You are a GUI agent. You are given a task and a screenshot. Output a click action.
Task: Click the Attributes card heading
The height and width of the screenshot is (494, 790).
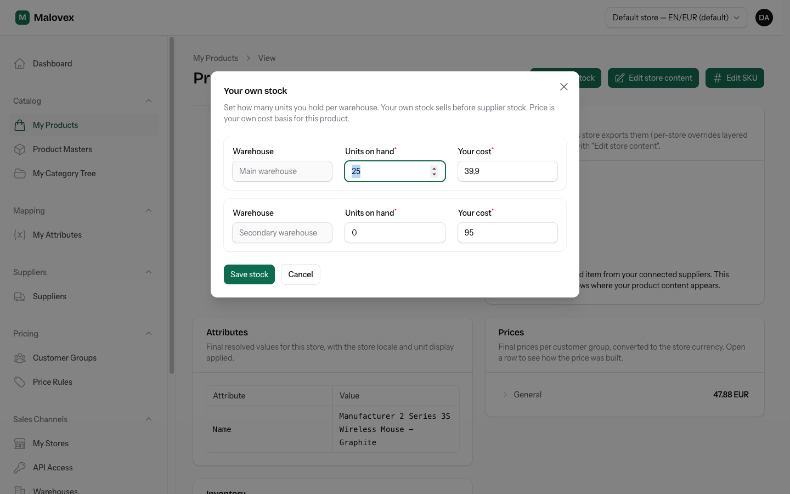coord(227,333)
